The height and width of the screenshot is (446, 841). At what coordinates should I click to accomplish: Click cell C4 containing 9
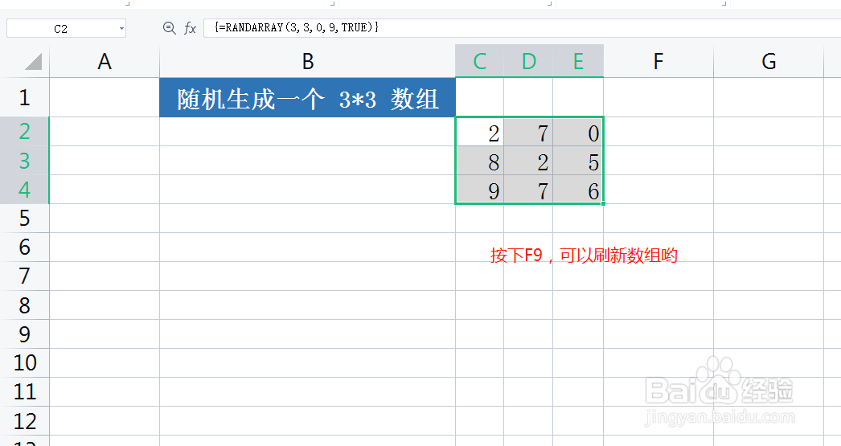pyautogui.click(x=480, y=190)
